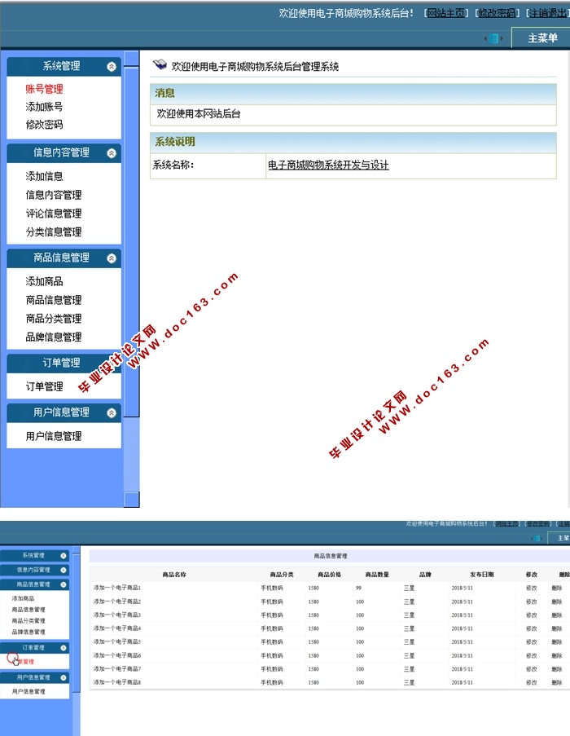Click the sidebar toggle icon left of 主菜单
The image size is (570, 736).
493,38
